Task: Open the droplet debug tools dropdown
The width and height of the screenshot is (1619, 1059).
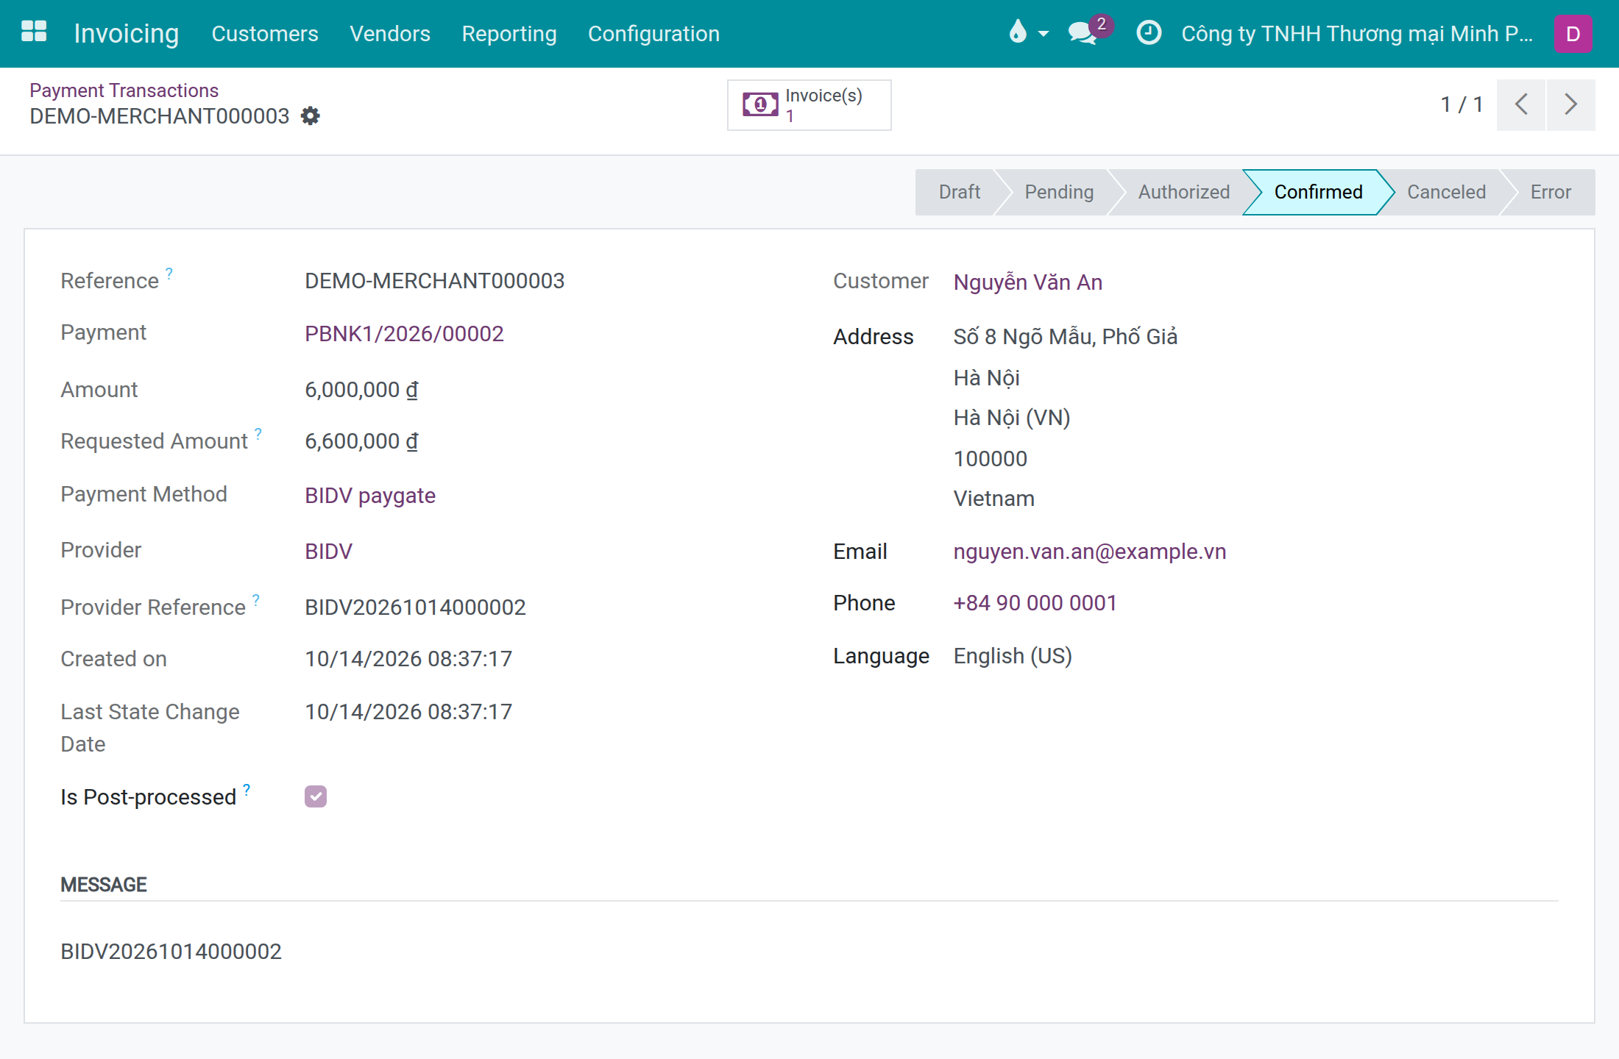Action: tap(1028, 32)
